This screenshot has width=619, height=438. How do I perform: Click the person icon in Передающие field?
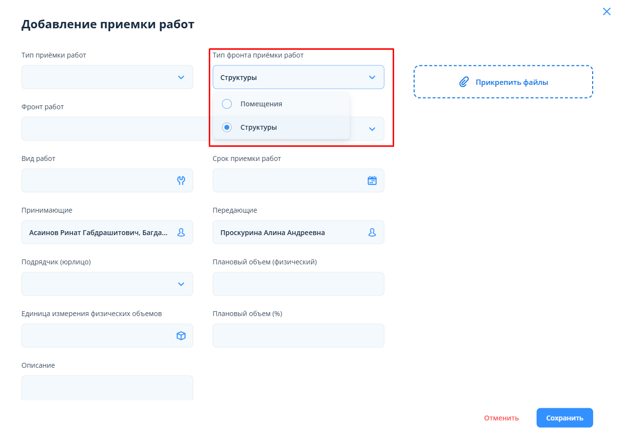(372, 232)
